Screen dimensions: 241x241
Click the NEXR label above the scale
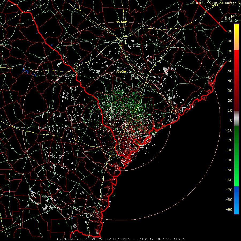tap(235, 16)
